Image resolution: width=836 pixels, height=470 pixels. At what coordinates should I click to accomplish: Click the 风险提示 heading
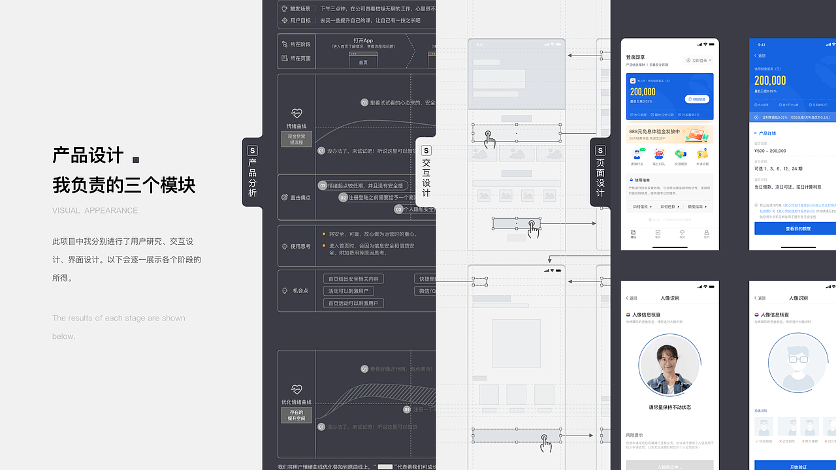[634, 435]
